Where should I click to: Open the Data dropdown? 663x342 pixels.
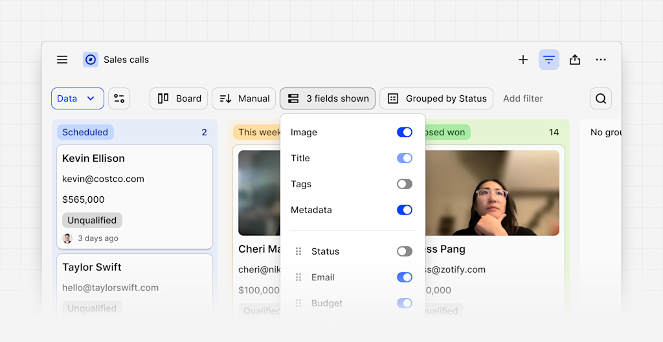78,98
